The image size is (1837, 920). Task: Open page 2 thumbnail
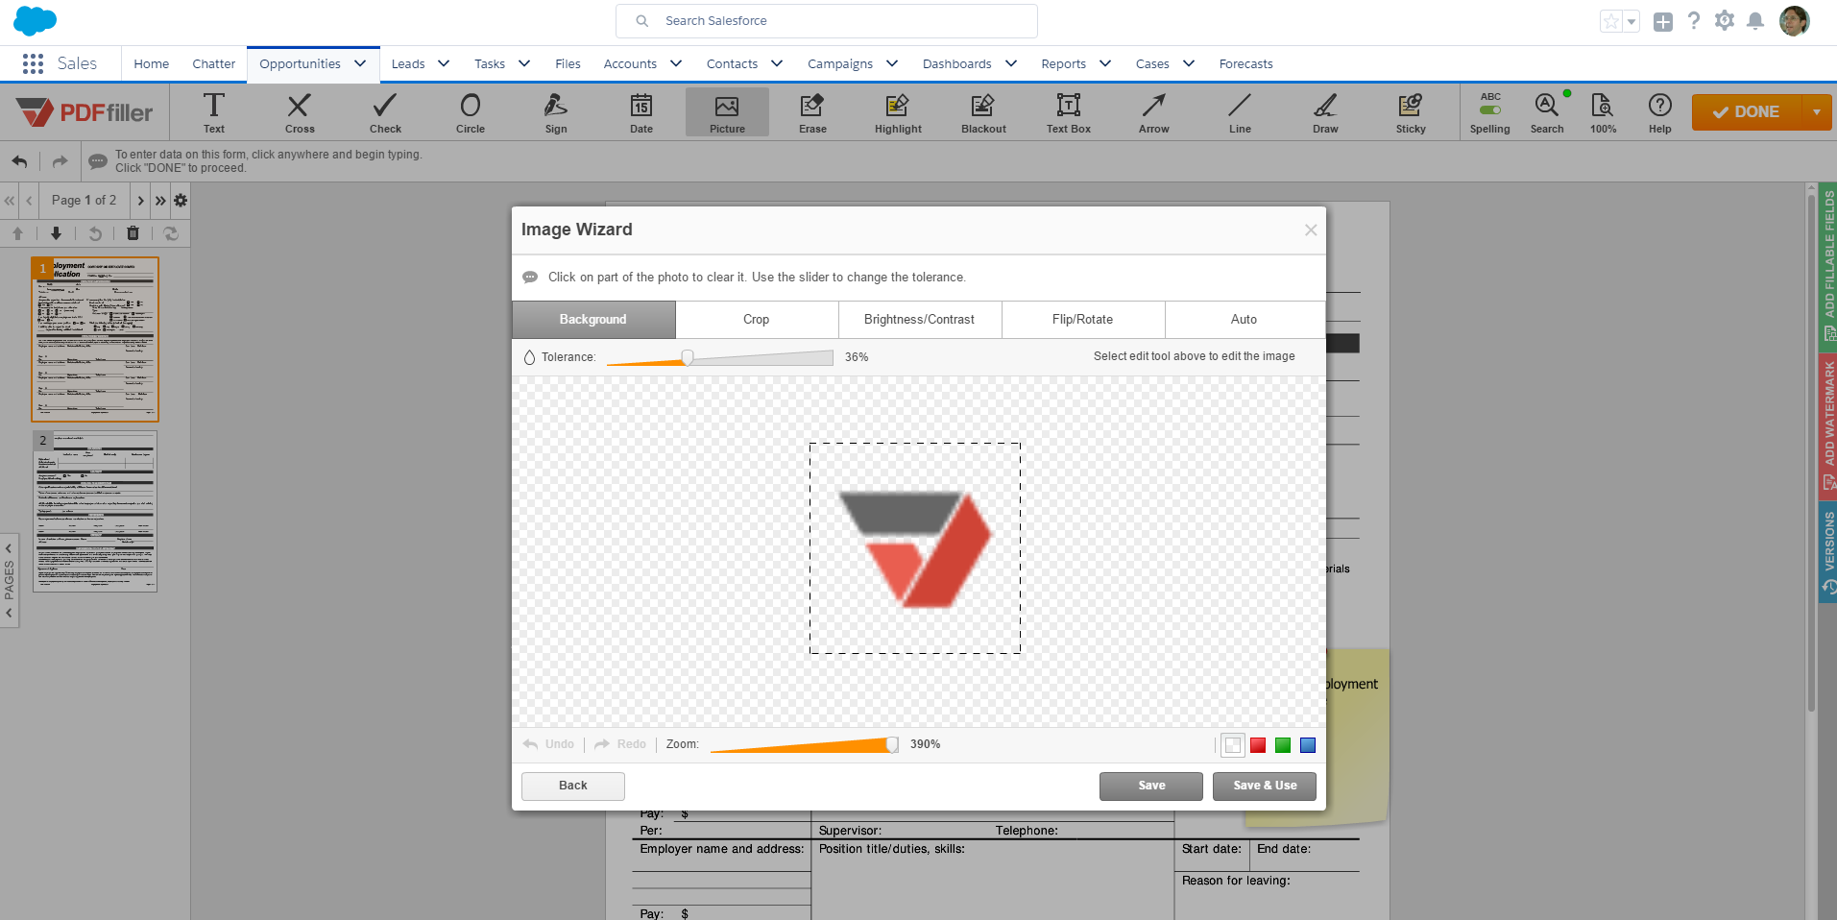coord(95,511)
